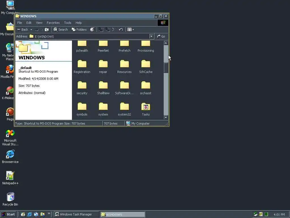Click the scrollbar down arrow
290x218 pixels.
166,117
